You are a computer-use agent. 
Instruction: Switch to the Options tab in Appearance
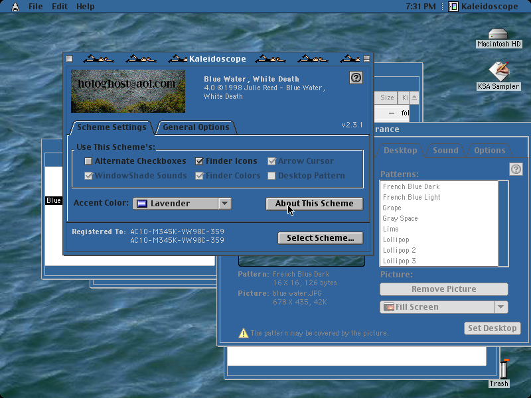(x=489, y=151)
